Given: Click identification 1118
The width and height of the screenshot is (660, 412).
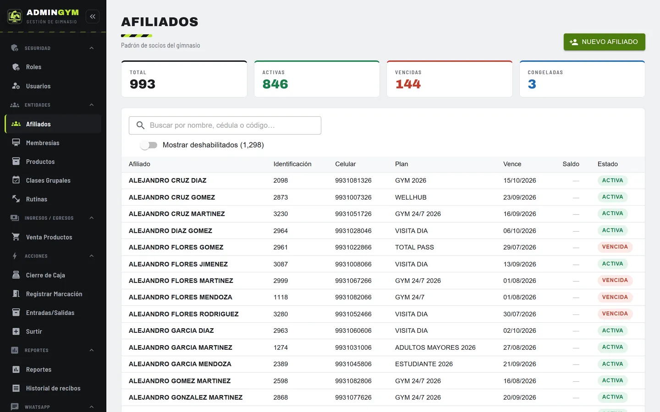Looking at the screenshot, I should (280, 297).
